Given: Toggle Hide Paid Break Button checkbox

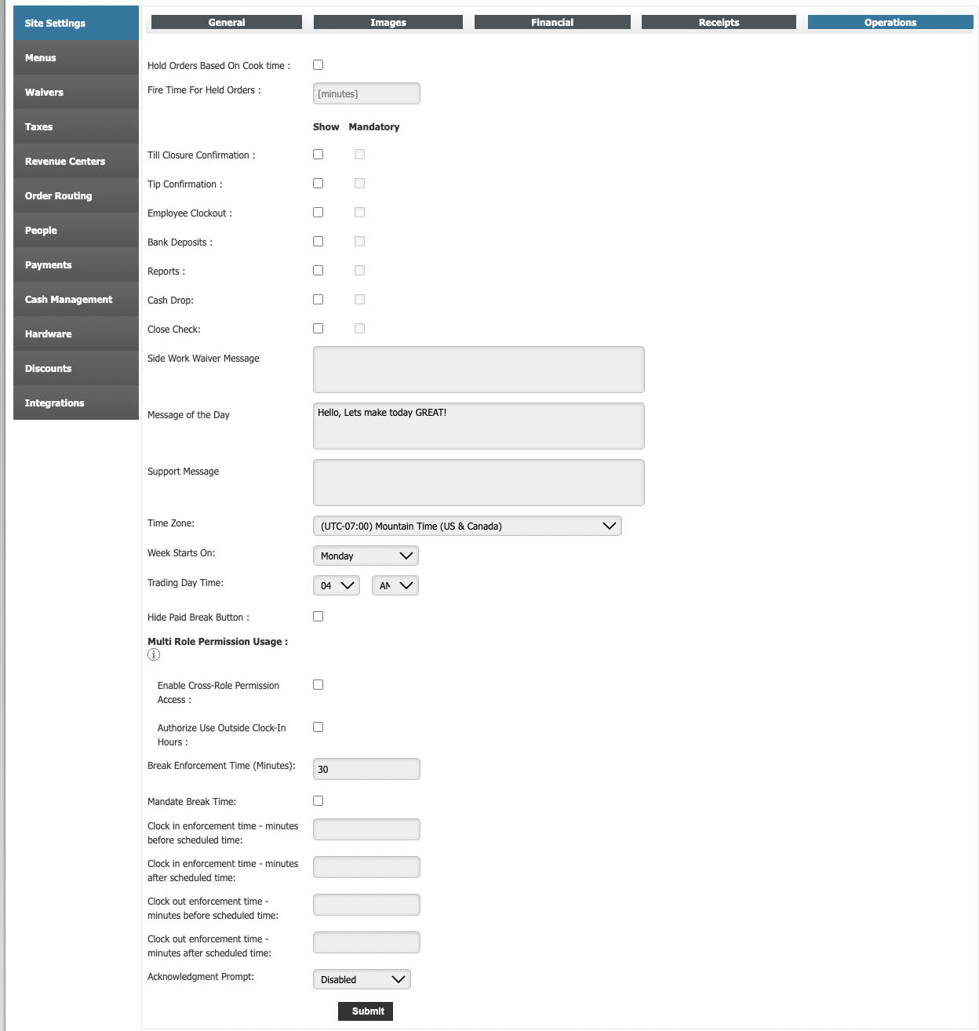Looking at the screenshot, I should [x=318, y=617].
